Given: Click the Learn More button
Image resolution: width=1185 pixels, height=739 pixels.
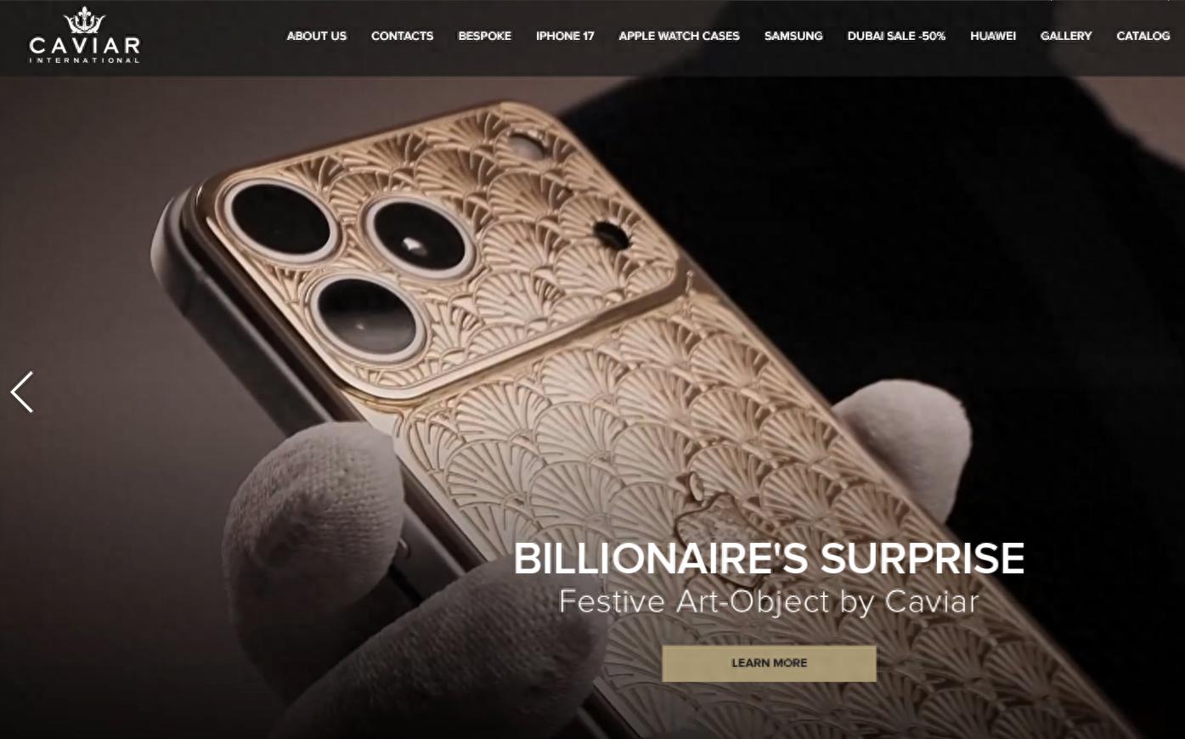Looking at the screenshot, I should click(769, 663).
